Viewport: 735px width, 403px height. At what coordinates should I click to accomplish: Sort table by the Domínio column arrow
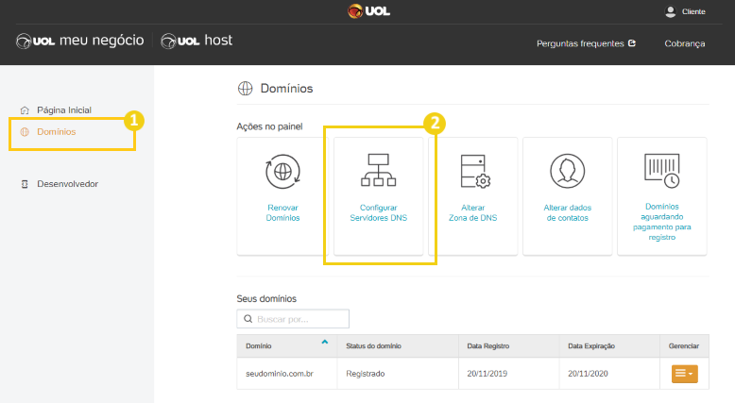coord(324,343)
